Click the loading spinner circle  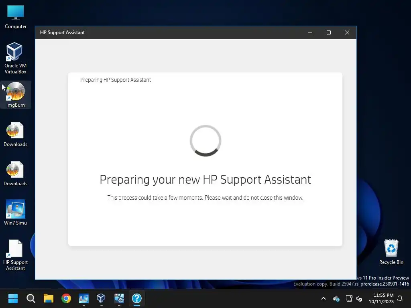[205, 141]
